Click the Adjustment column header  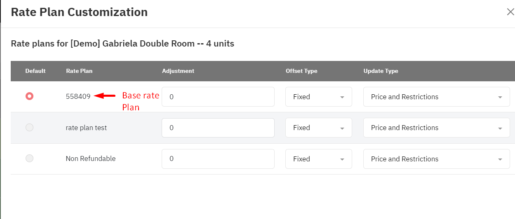pos(178,71)
